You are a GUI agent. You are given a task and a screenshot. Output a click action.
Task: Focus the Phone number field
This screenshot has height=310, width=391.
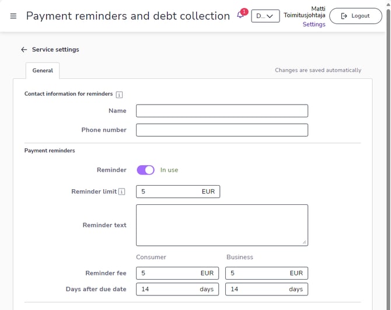point(222,130)
